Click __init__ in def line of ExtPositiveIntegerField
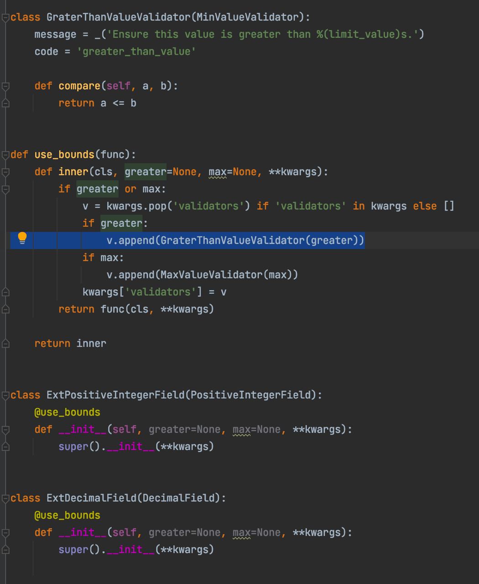 click(83, 429)
